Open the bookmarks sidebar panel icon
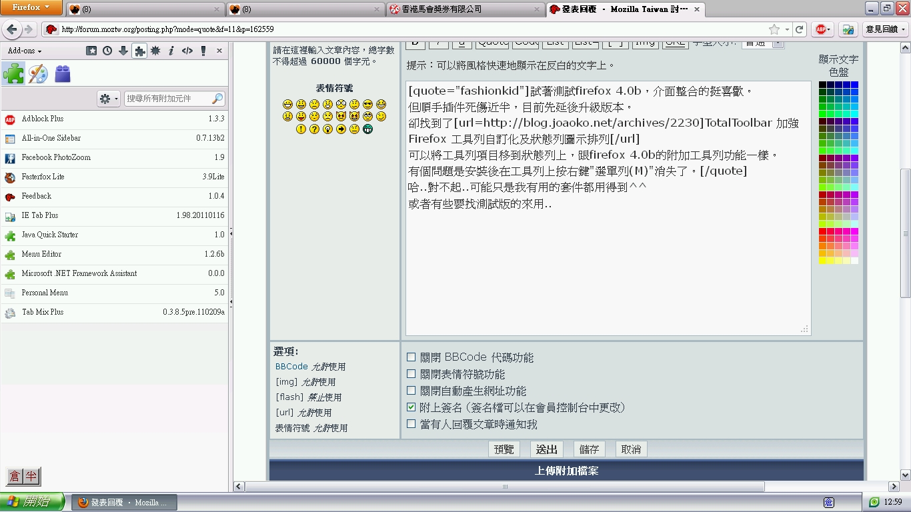The width and height of the screenshot is (911, 512). coord(91,51)
